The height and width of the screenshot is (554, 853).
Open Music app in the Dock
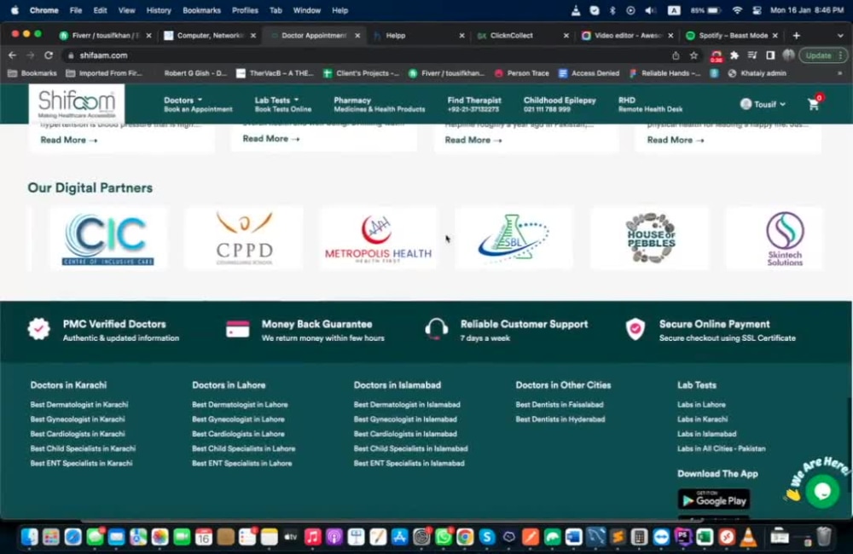[x=312, y=537]
